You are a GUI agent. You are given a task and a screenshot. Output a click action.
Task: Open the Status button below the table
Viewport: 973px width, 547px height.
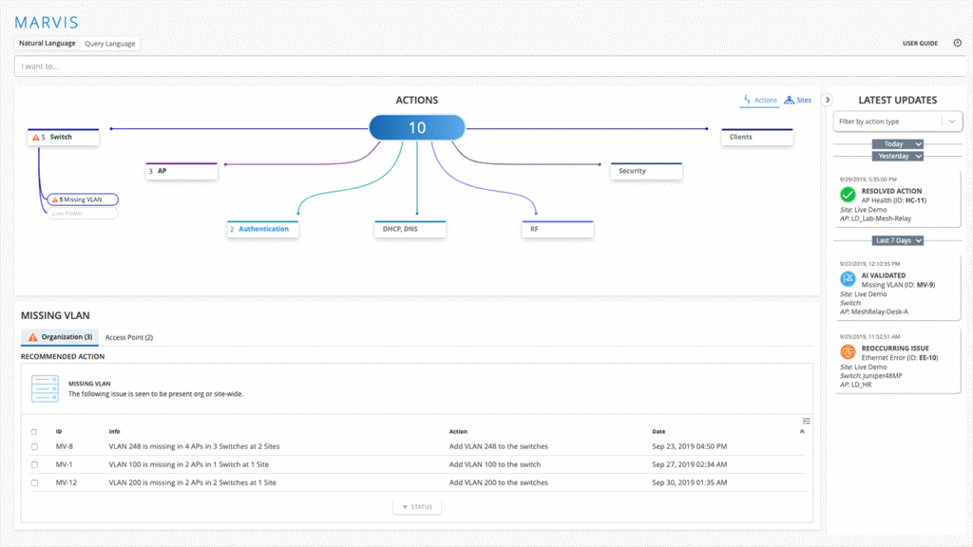click(x=416, y=506)
